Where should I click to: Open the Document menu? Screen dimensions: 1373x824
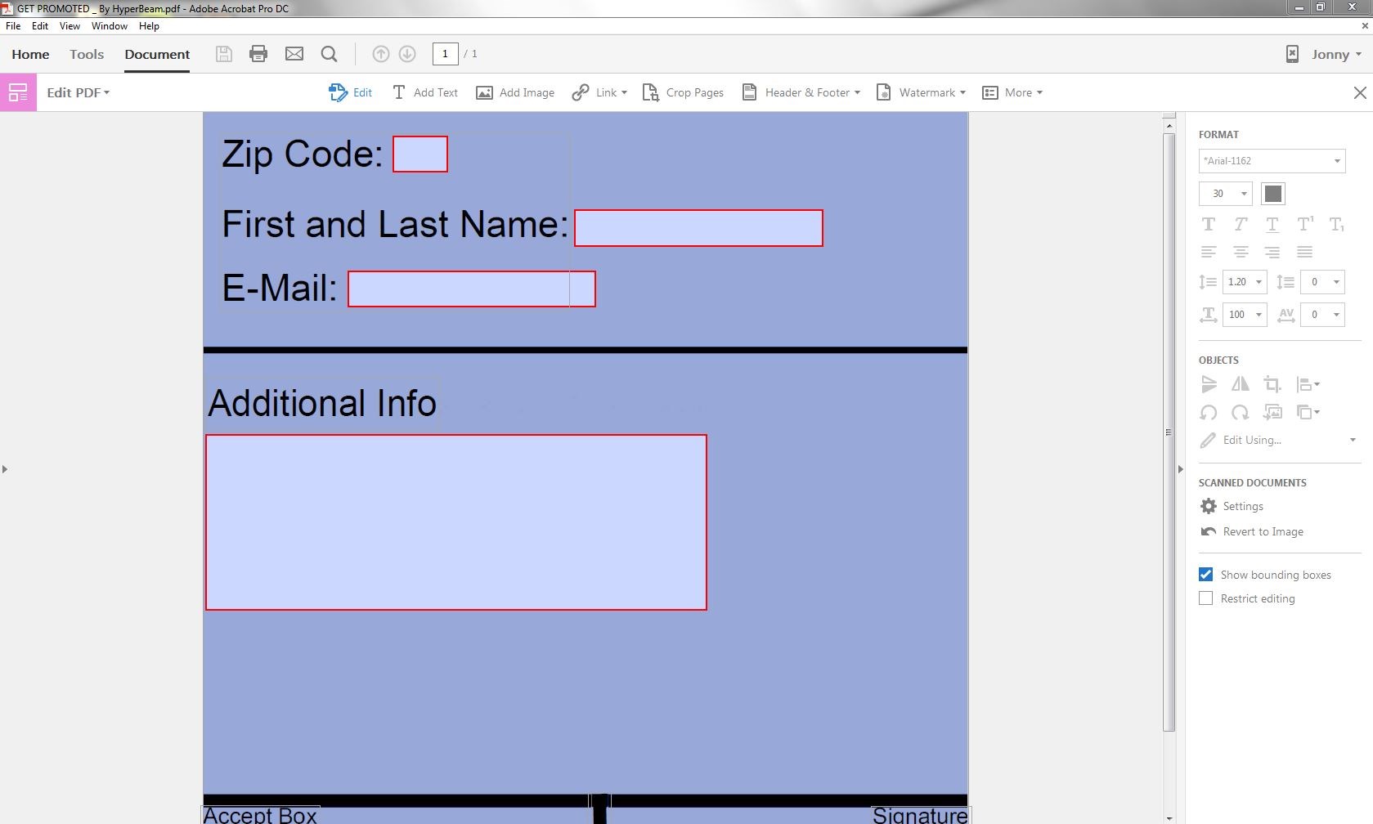pos(156,54)
